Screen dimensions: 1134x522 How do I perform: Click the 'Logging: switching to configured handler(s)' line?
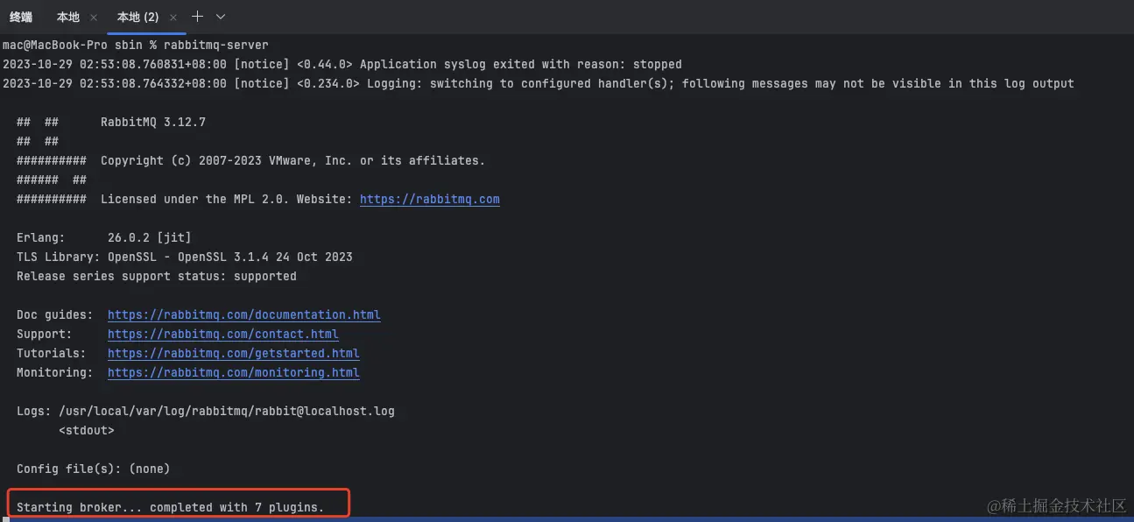coord(539,83)
